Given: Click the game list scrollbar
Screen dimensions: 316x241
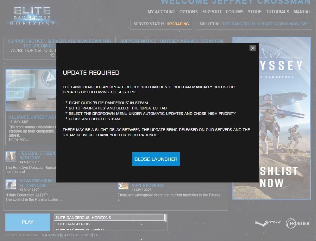Looking at the screenshot, I should click(x=166, y=218).
